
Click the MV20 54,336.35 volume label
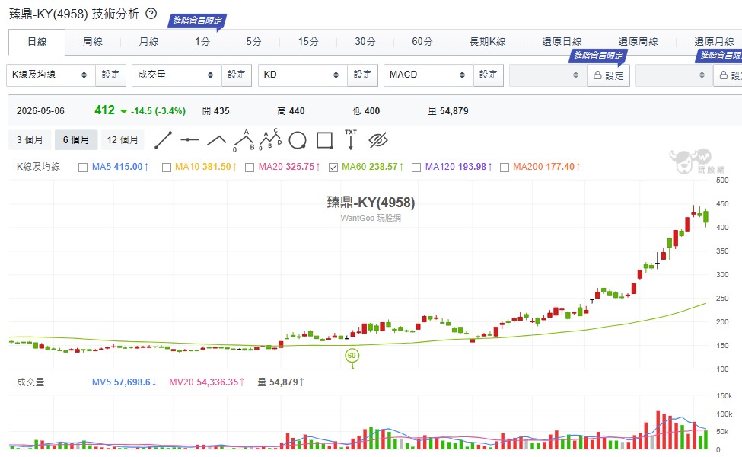[x=207, y=382]
